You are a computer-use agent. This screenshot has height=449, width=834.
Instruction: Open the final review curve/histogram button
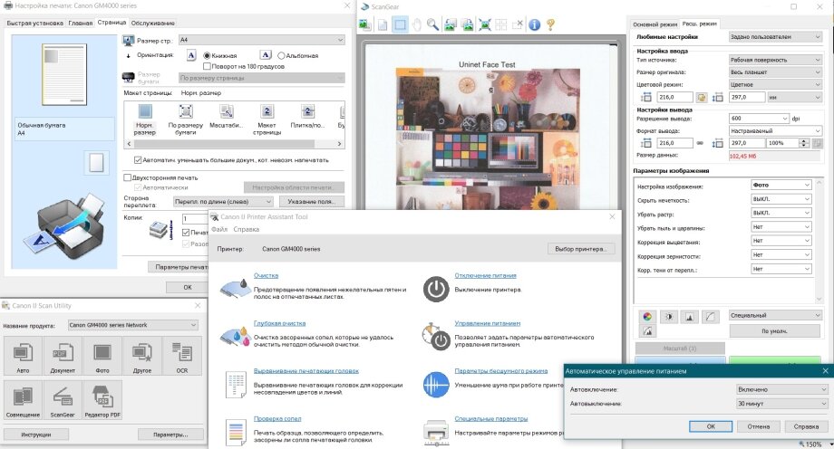coord(647,331)
